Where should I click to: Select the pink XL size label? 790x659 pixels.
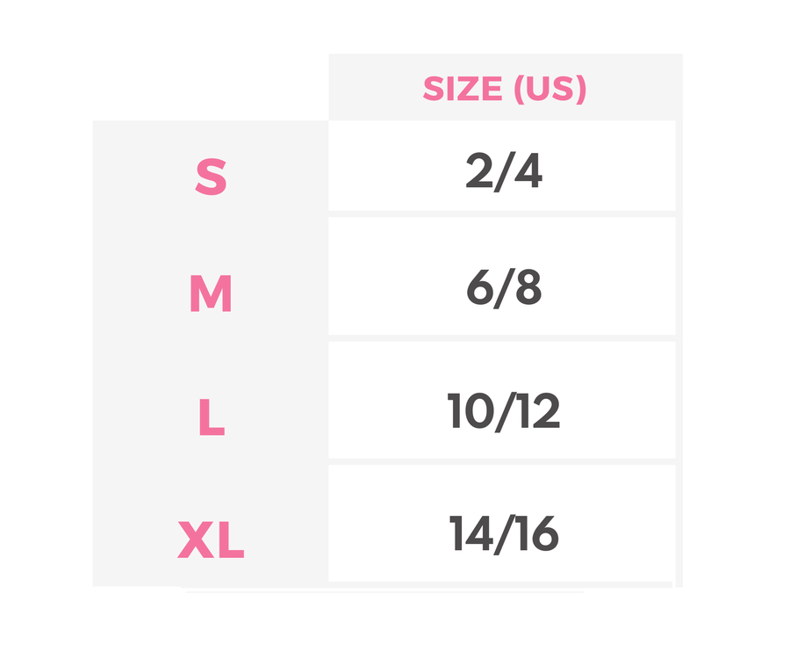click(211, 540)
